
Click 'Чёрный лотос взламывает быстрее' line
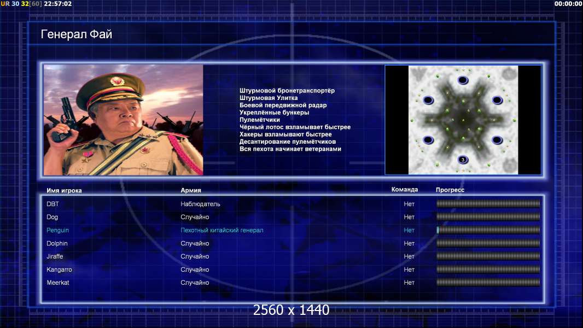[295, 127]
